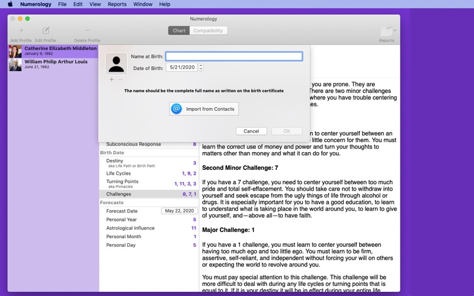Screen dimensions: 474x296
Task: Select the Subconscious Response row
Action: 149,144
